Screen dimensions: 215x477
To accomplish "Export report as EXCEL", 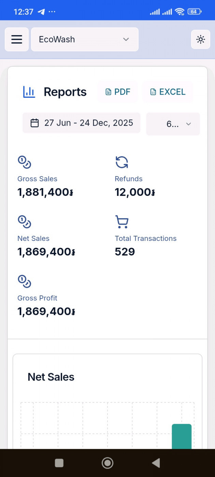I will (168, 92).
